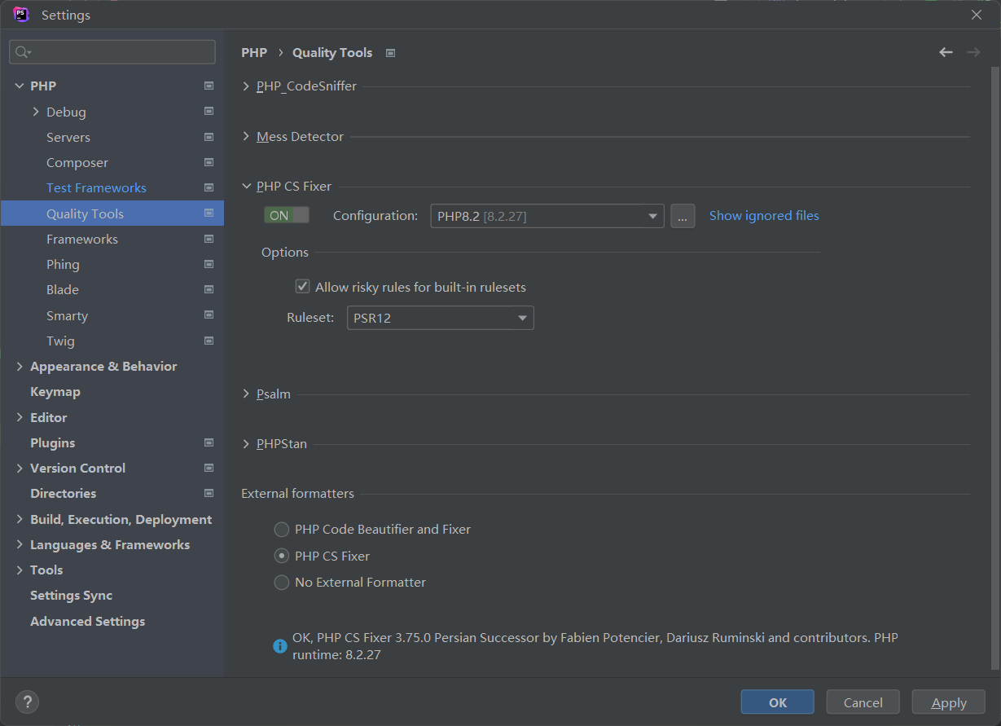Expand the PHP_CodeSniffer section

coord(246,86)
